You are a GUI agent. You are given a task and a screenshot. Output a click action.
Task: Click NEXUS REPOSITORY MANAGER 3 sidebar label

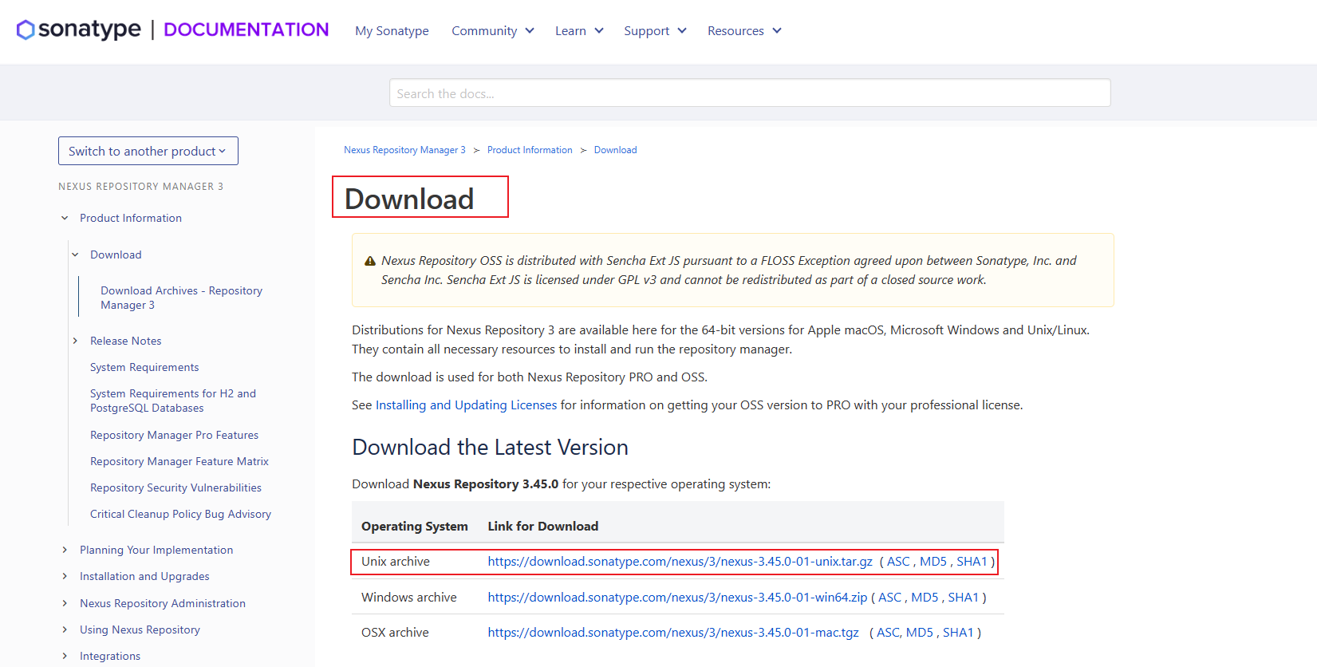click(x=140, y=187)
